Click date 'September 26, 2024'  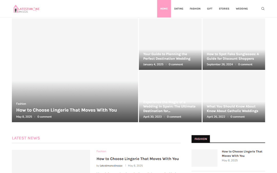[220, 64]
